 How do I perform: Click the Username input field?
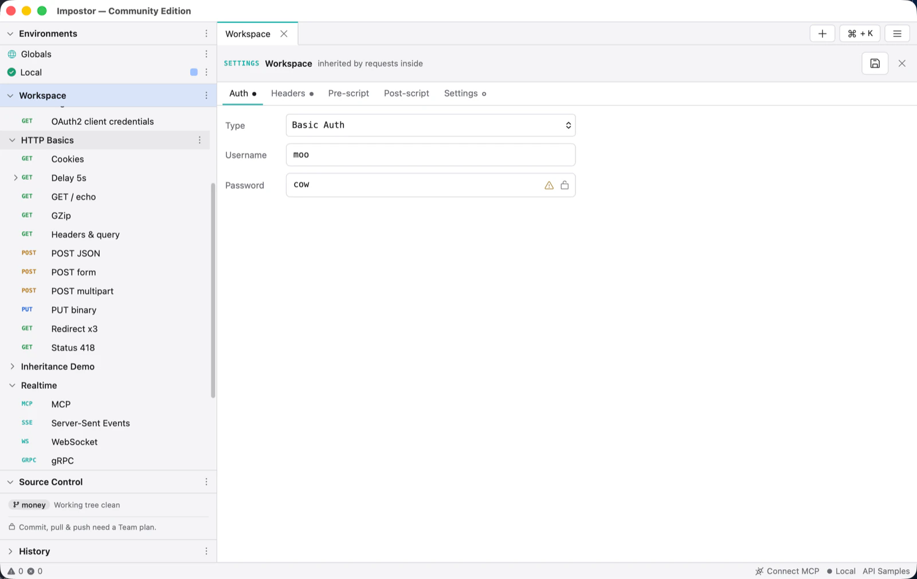tap(430, 155)
